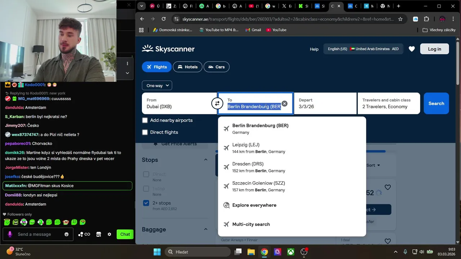Open chat settings gear icon
The image size is (461, 259).
(109, 234)
